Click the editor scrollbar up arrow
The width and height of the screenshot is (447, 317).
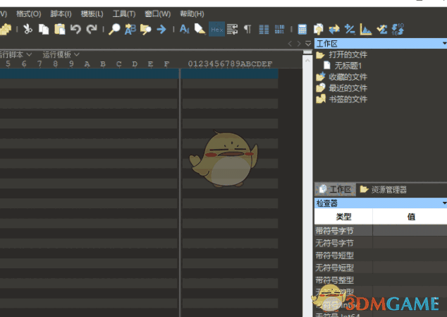[307, 61]
